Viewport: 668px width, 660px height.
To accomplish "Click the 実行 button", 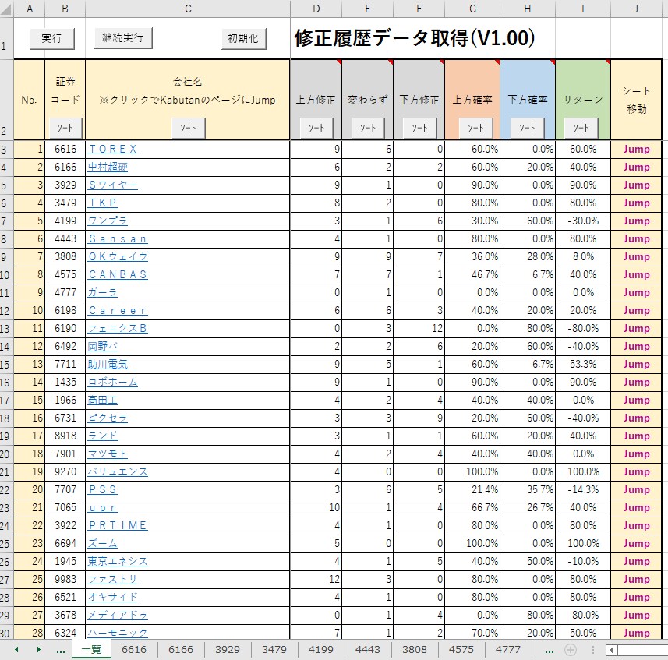I will click(52, 39).
